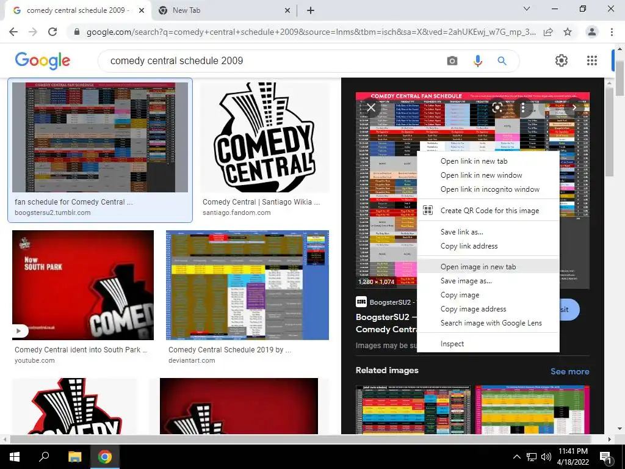Bookmark this page with the star icon
This screenshot has width=625, height=469.
(568, 32)
